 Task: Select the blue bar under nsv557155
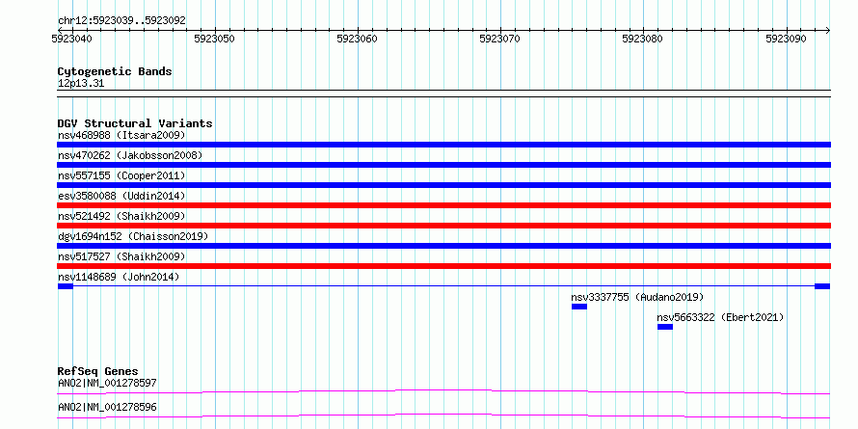pyautogui.click(x=443, y=185)
